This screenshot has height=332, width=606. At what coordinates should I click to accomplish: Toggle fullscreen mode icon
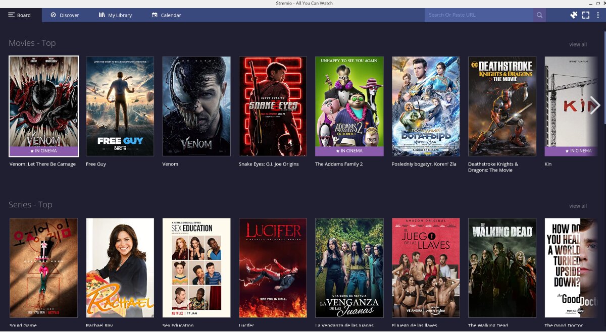(586, 15)
